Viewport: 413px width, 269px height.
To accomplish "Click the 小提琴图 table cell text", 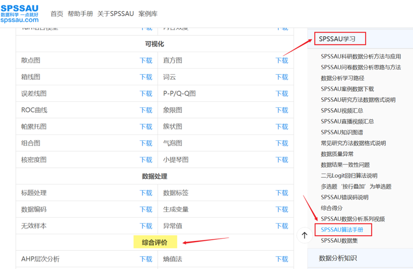I will point(176,160).
